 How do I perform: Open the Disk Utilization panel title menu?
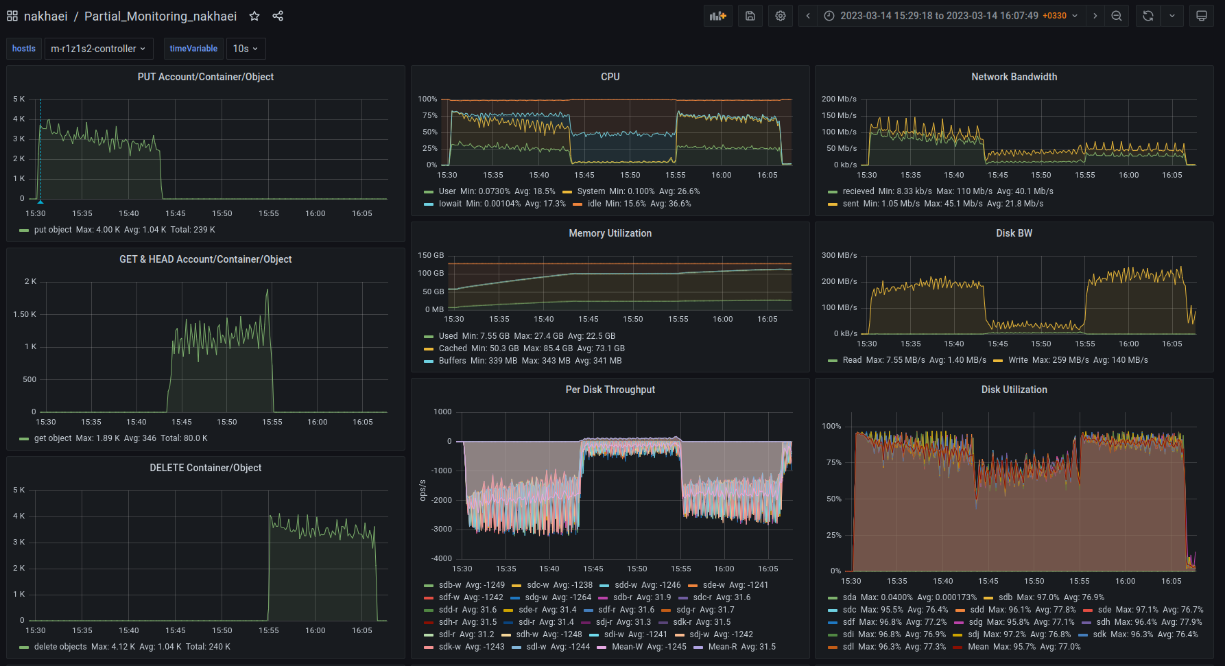tap(1014, 390)
